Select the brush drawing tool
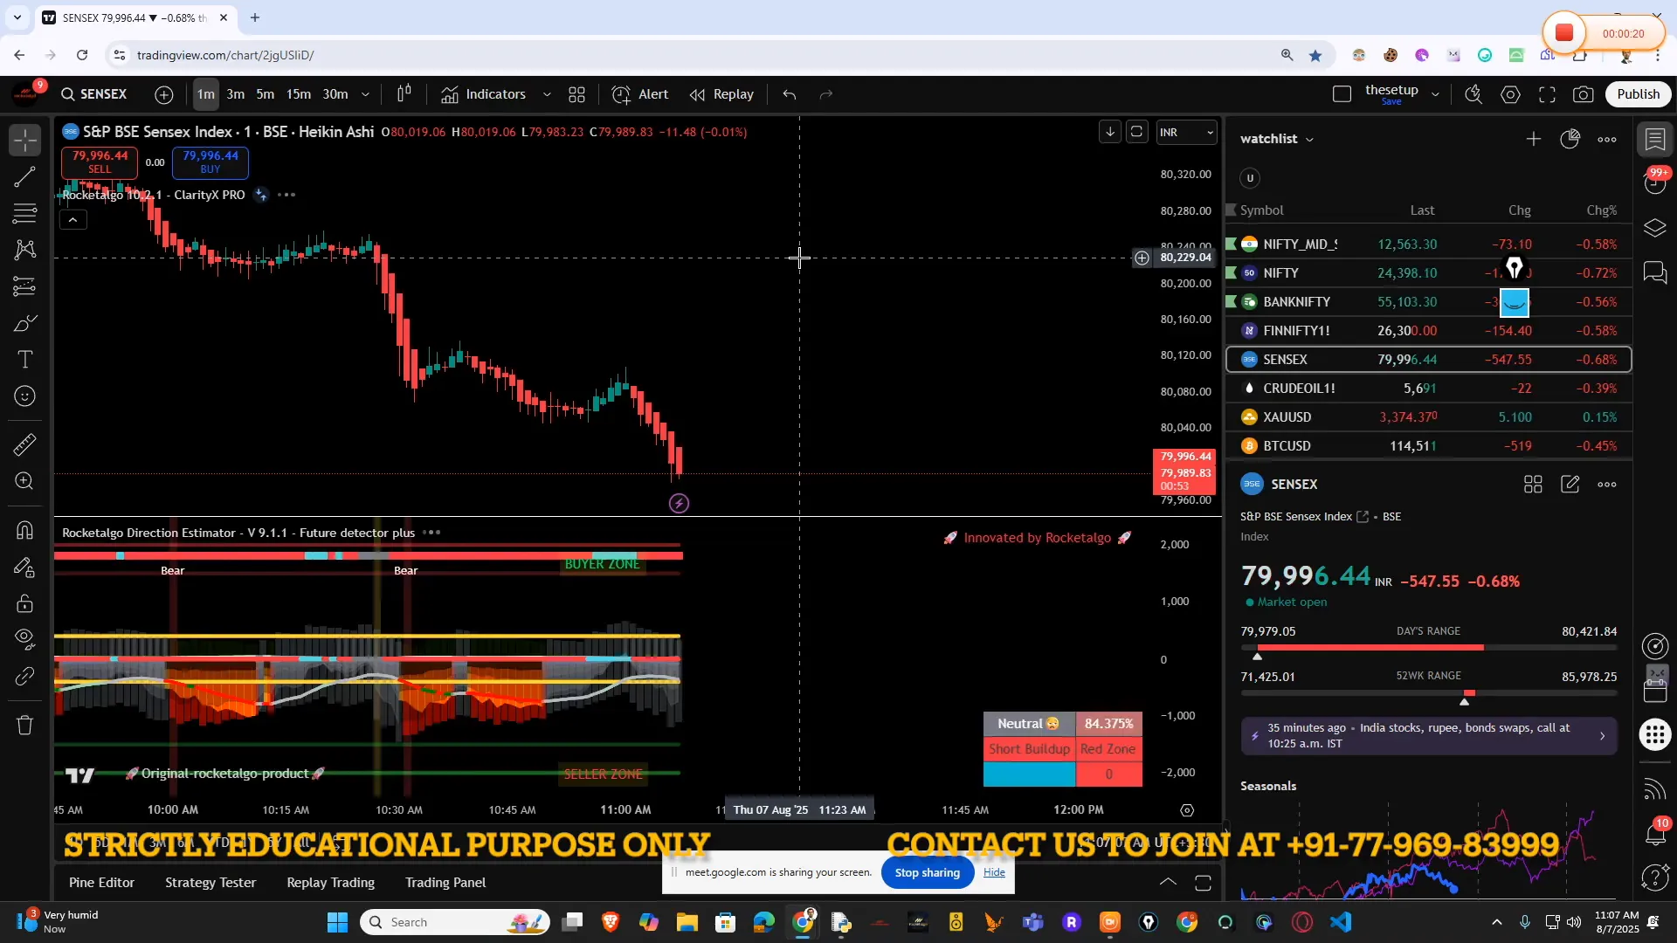The height and width of the screenshot is (943, 1677). click(x=25, y=324)
